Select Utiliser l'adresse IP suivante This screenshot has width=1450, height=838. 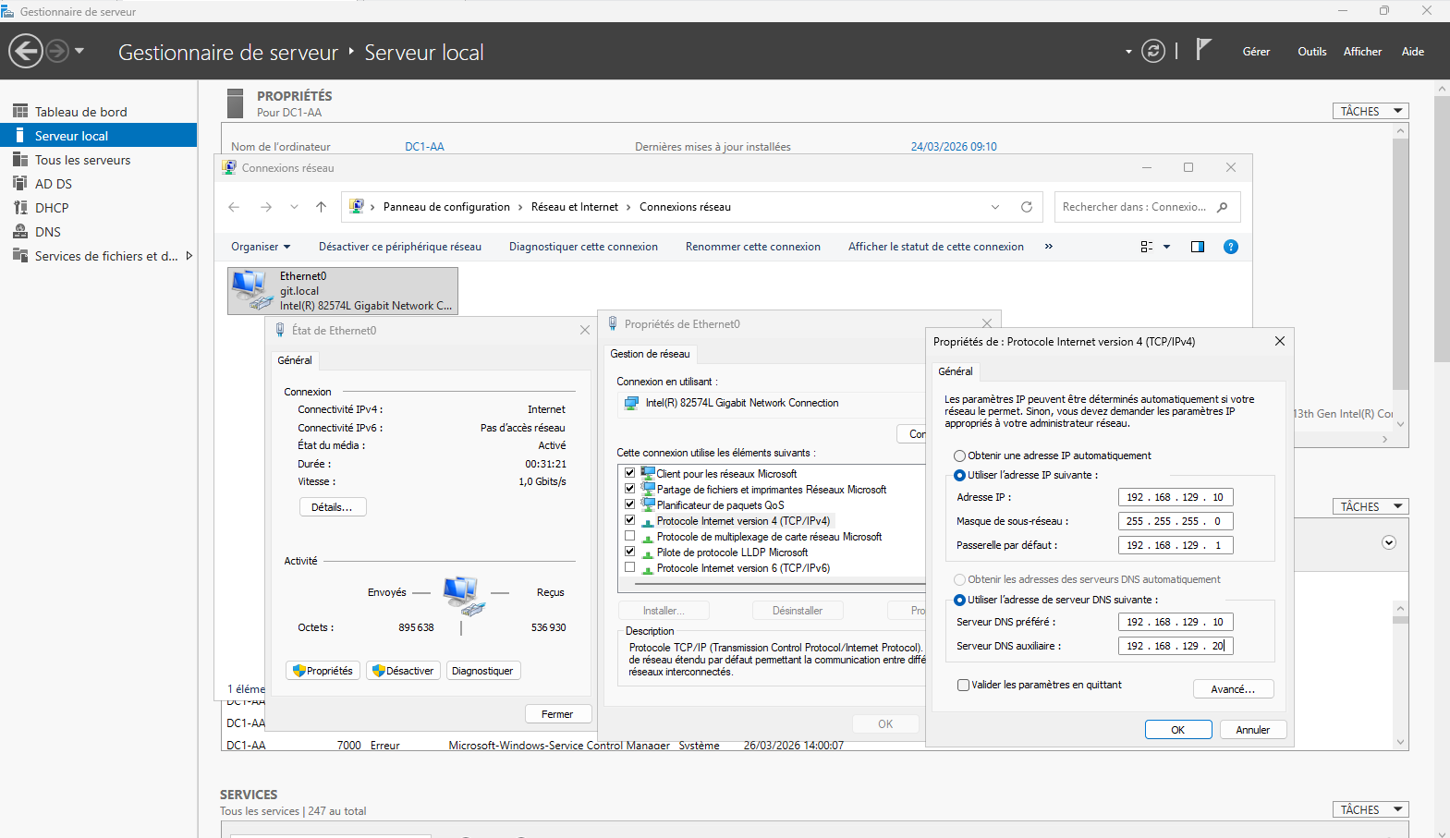coord(959,475)
